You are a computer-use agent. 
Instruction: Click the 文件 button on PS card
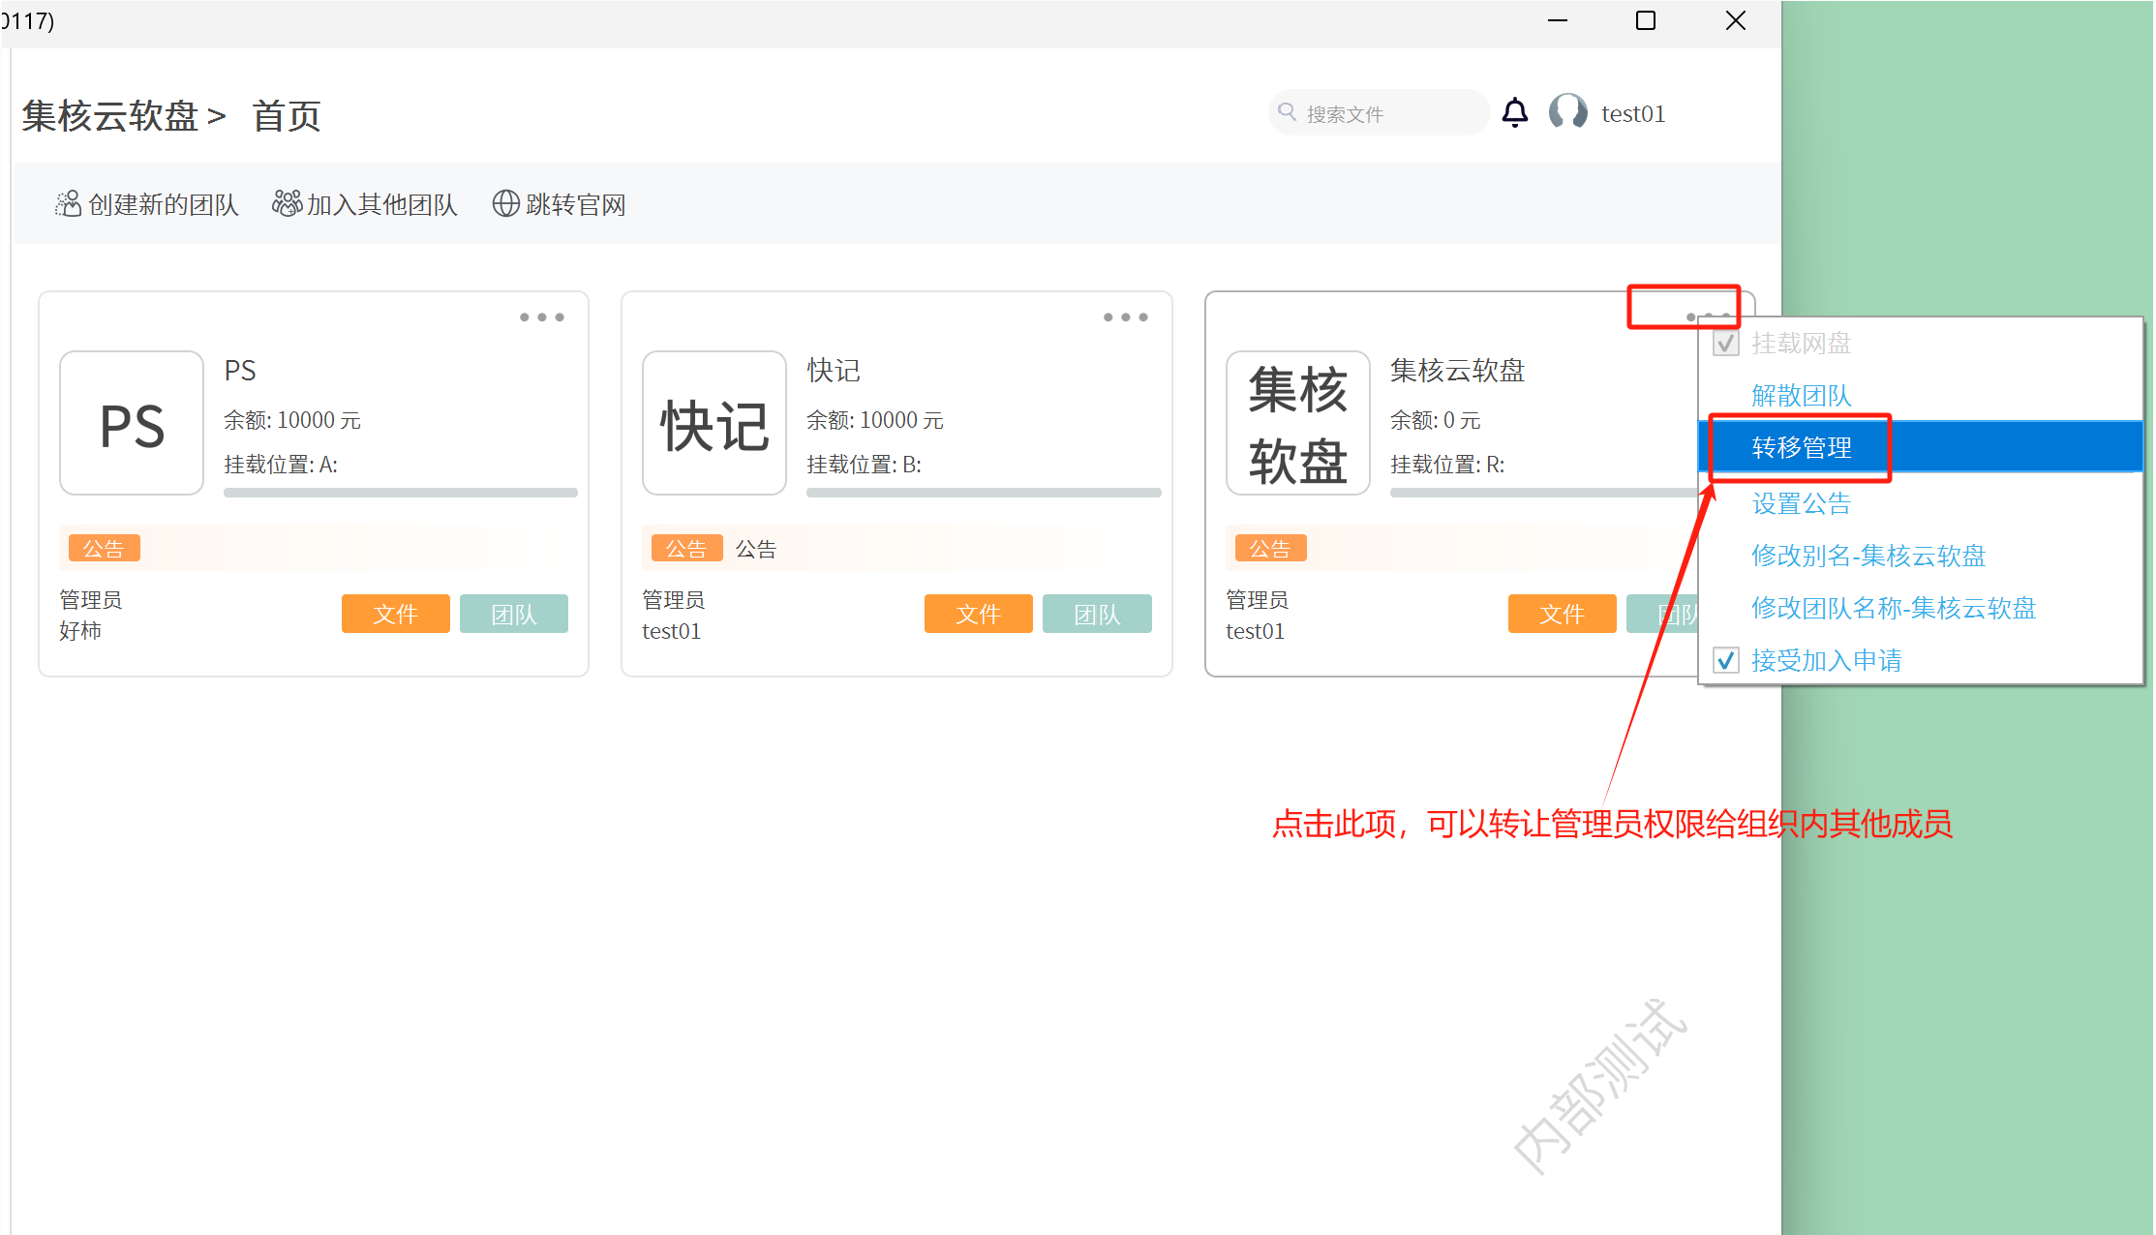(x=395, y=614)
